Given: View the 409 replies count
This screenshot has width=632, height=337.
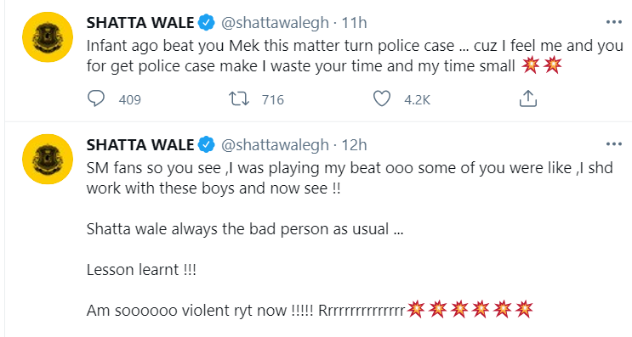Looking at the screenshot, I should click(x=130, y=99).
